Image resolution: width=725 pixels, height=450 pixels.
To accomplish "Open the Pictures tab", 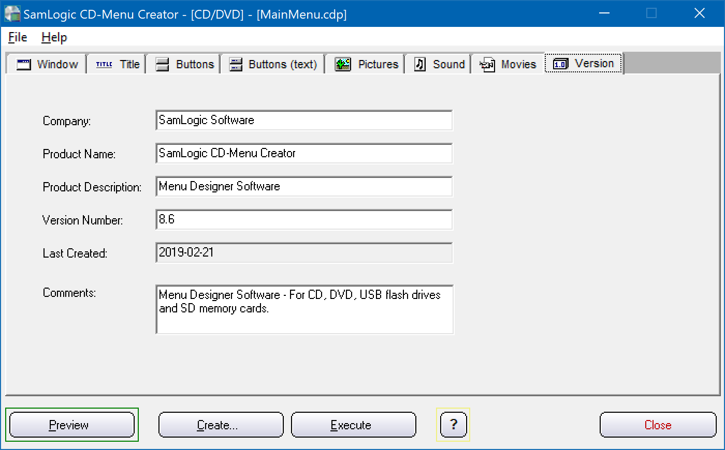I will (366, 64).
